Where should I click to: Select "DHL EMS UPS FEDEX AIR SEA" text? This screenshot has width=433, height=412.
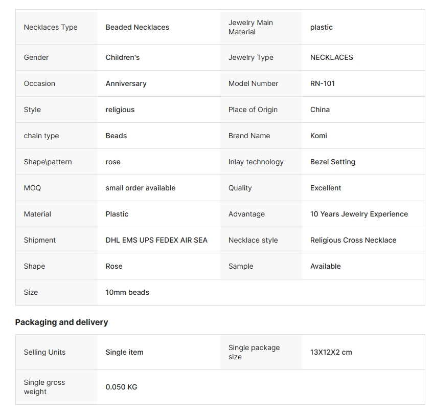[x=156, y=240]
